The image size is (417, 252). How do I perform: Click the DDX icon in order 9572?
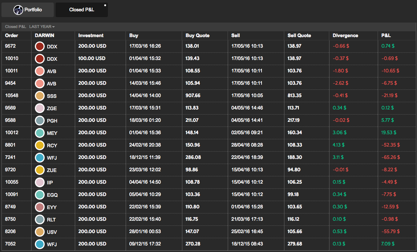tap(40, 47)
